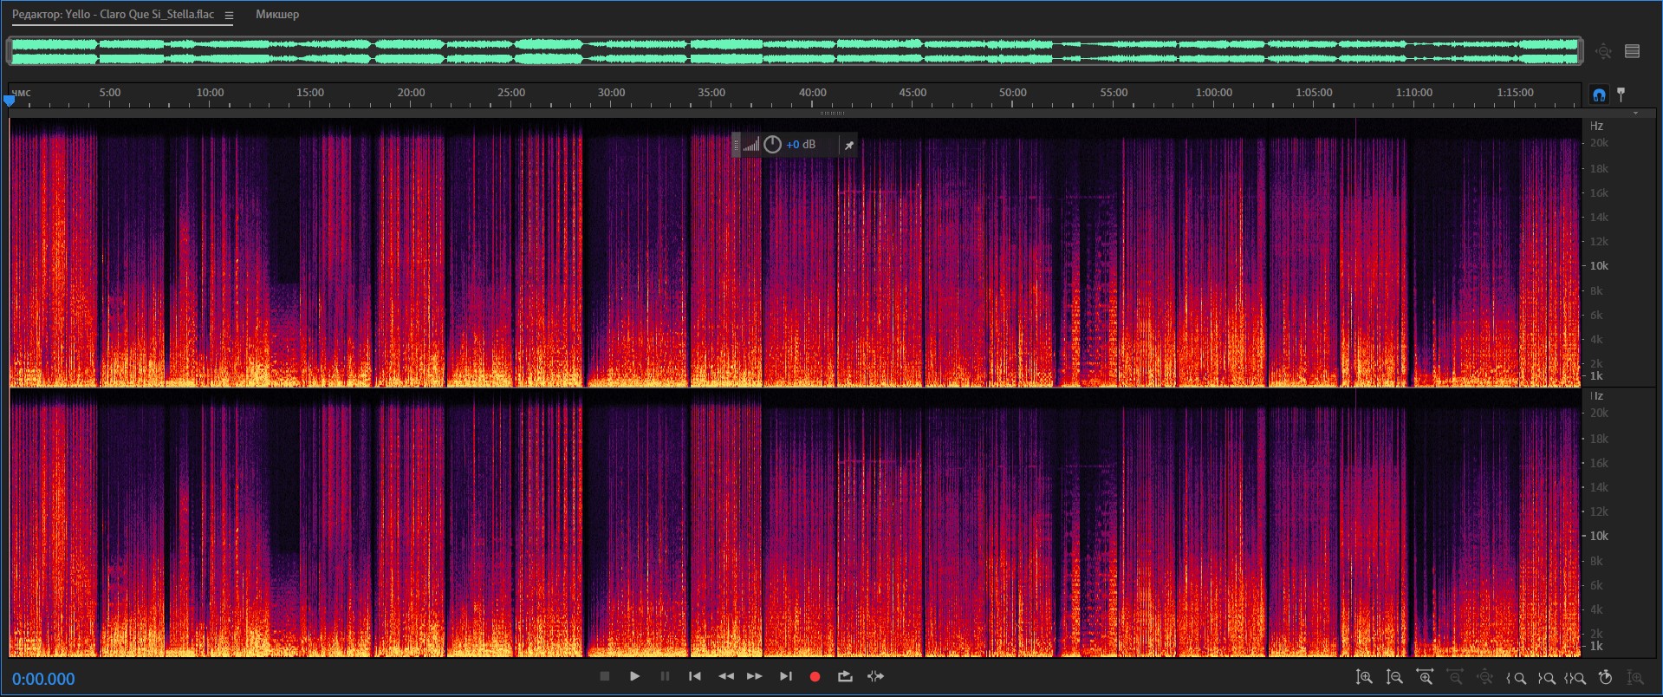Toggle loop playback icon
Viewport: 1663px width, 697px height.
(845, 677)
